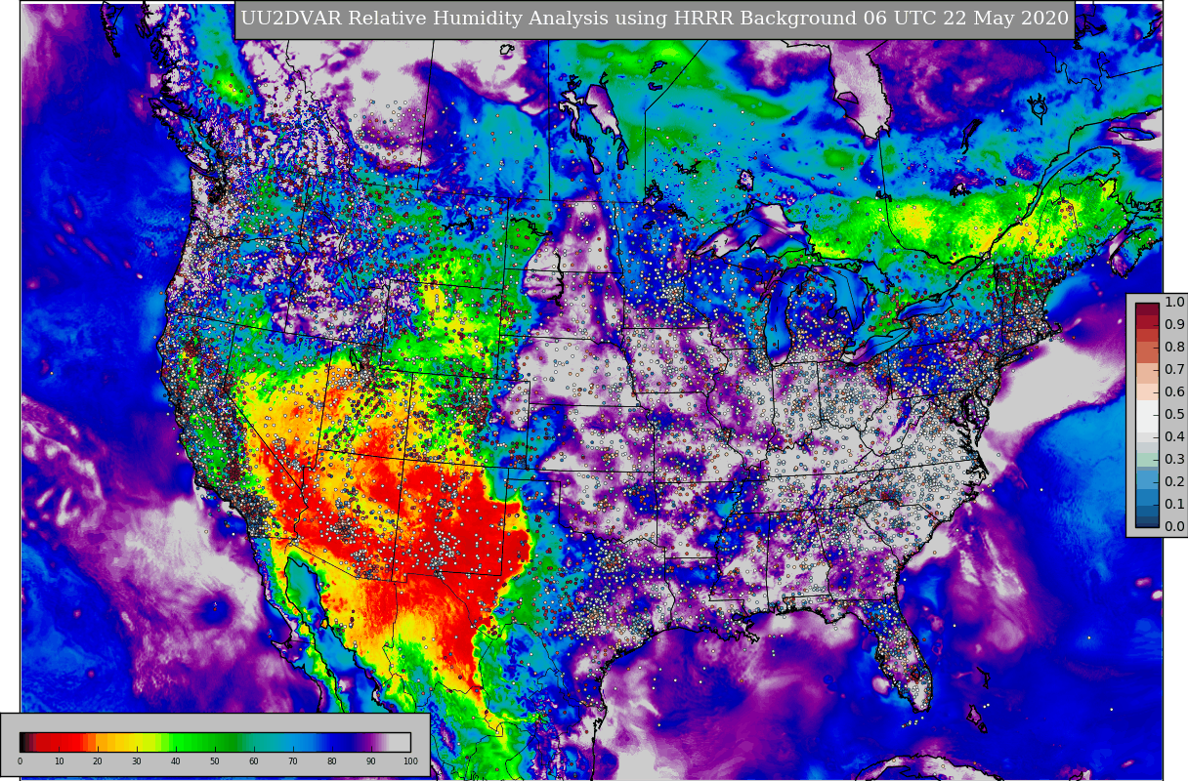Click the 0 tick label on the humidity scale
This screenshot has height=781, width=1188.
point(20,761)
